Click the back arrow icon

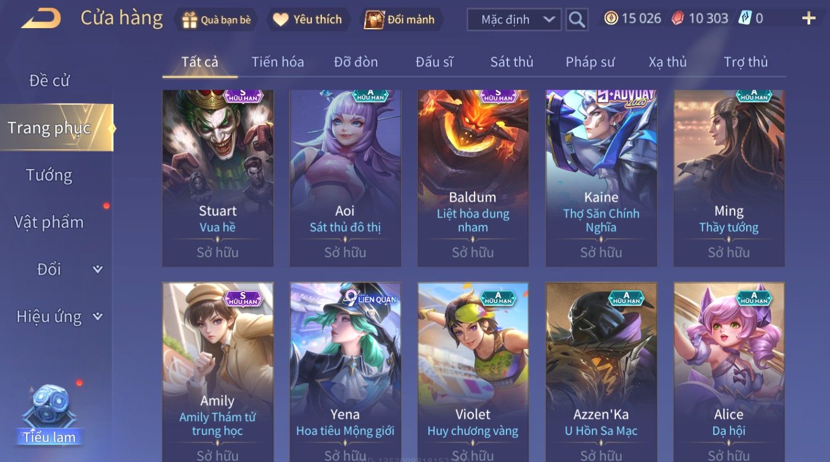click(x=41, y=19)
